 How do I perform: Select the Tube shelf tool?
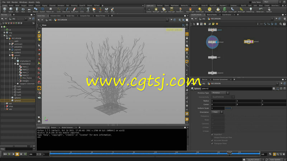(17, 10)
